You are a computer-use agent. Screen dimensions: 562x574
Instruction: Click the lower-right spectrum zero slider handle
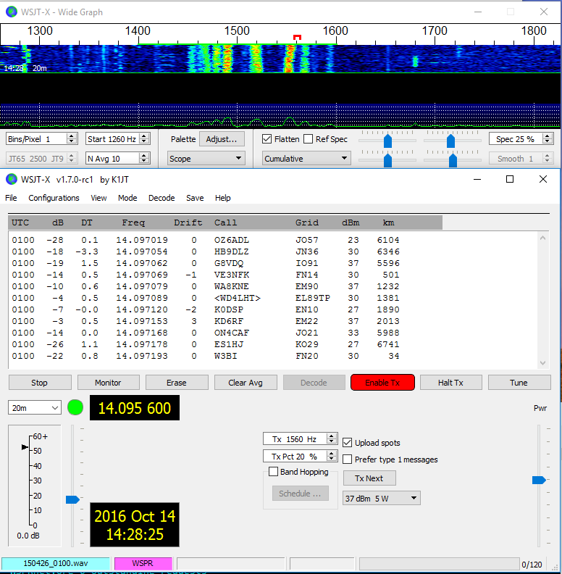coord(453,160)
